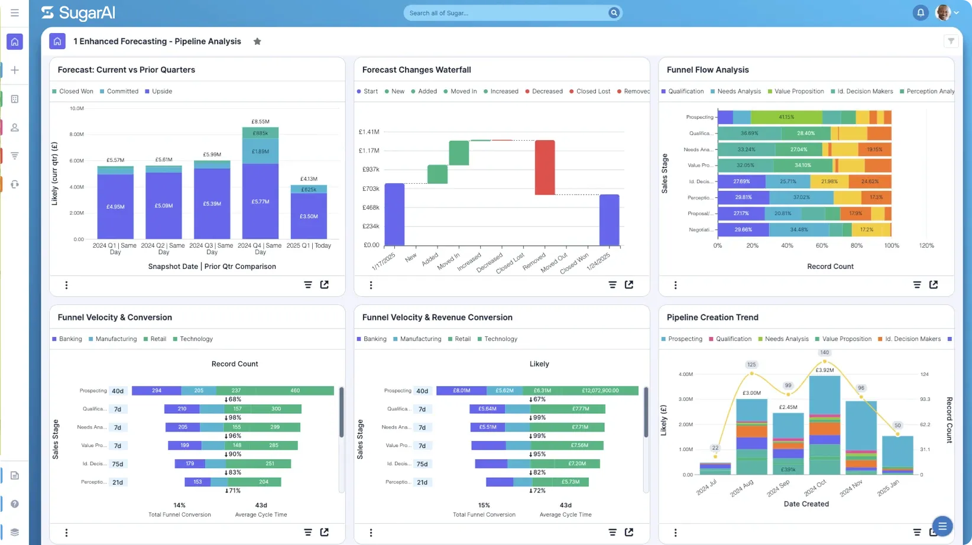Click the plus create icon in sidebar
The width and height of the screenshot is (972, 545).
(15, 70)
